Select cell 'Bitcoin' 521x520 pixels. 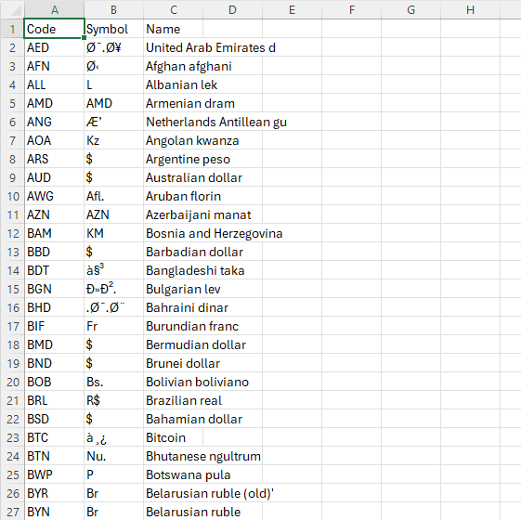[173, 437]
